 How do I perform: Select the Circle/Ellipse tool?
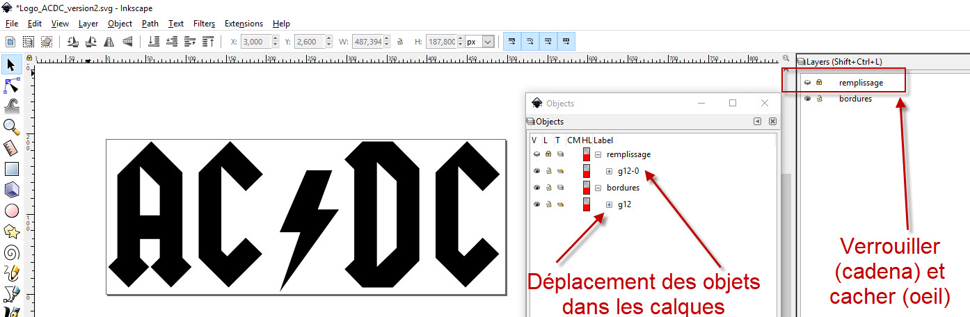click(11, 210)
